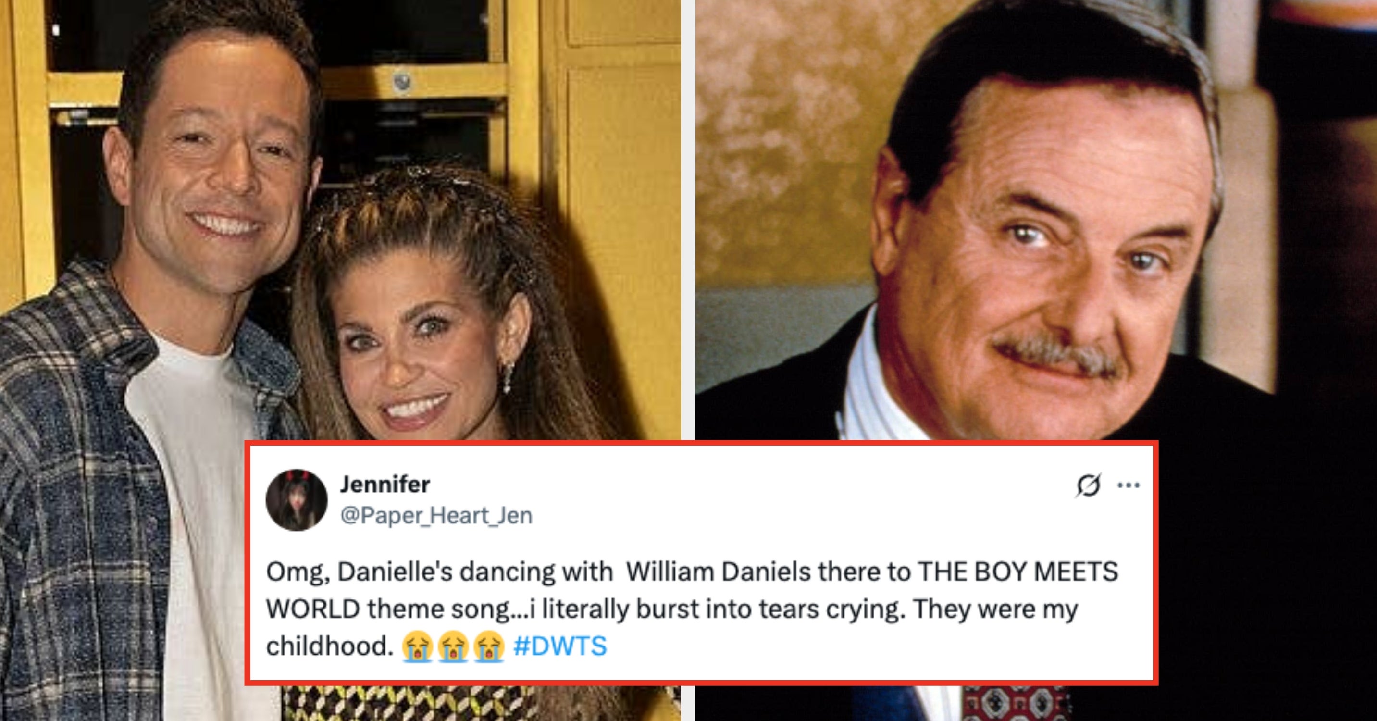Open the @Paper_Heart_Jen handle link

click(436, 516)
